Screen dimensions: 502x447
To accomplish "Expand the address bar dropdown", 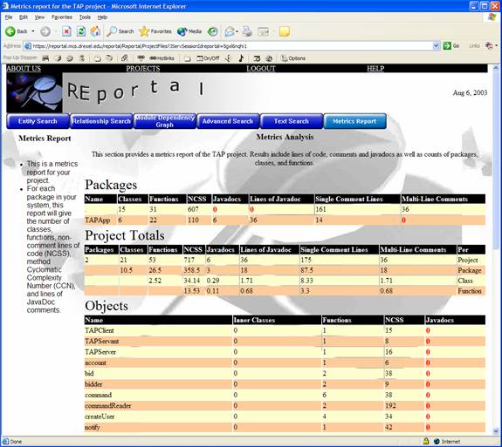I will (436, 46).
